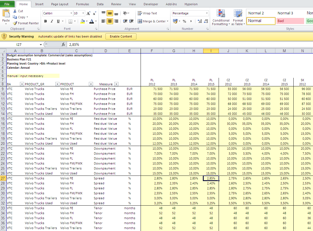Open Format as Table
The image size is (313, 231).
(238, 17)
